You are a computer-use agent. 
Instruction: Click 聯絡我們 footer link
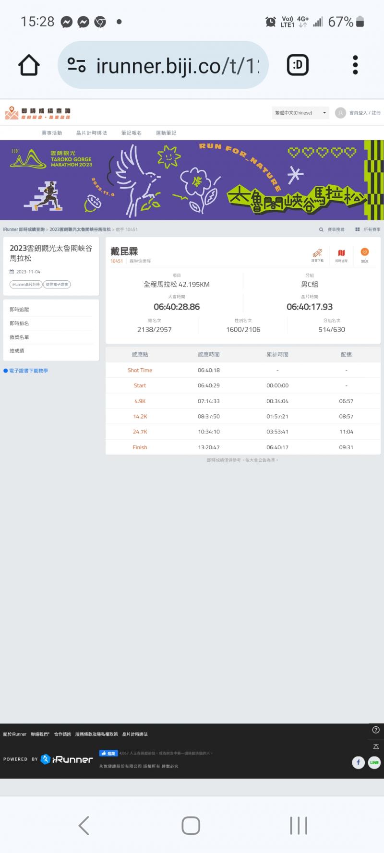(40, 734)
